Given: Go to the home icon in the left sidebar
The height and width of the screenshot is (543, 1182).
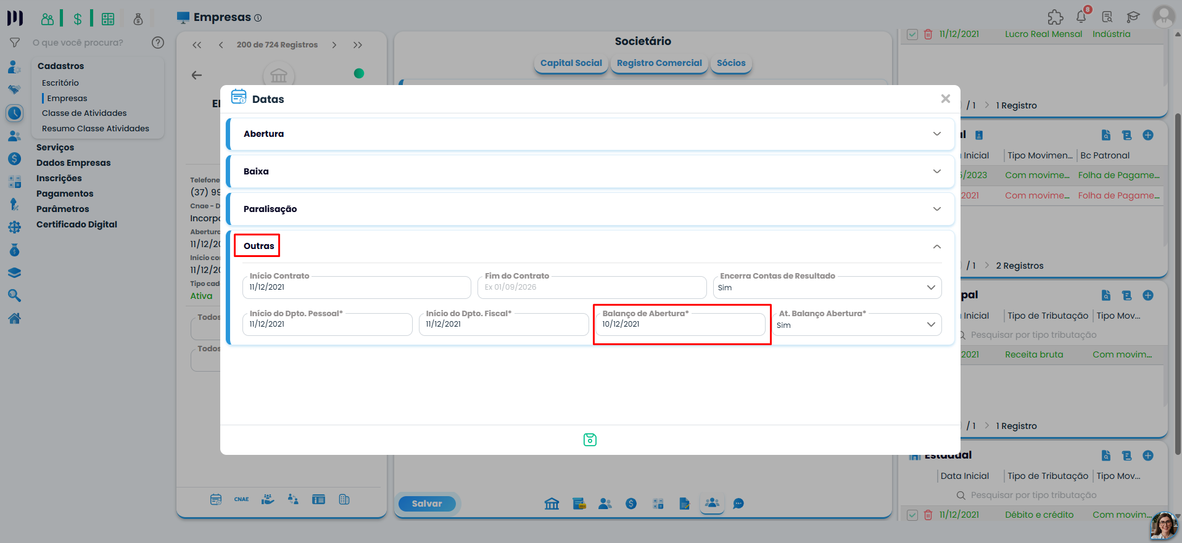Looking at the screenshot, I should coord(14,318).
